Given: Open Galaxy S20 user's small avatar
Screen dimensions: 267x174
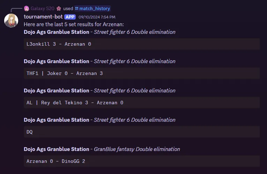Looking at the screenshot, I should click(x=27, y=8).
